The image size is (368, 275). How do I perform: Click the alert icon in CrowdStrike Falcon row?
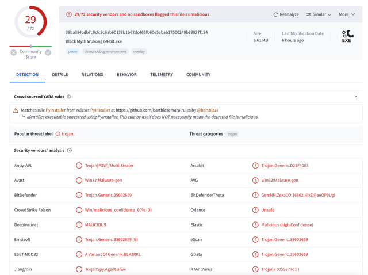[x=79, y=210]
